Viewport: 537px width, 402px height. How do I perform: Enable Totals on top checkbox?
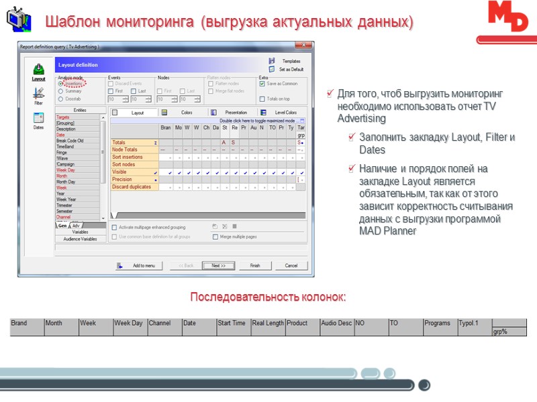[x=262, y=99]
